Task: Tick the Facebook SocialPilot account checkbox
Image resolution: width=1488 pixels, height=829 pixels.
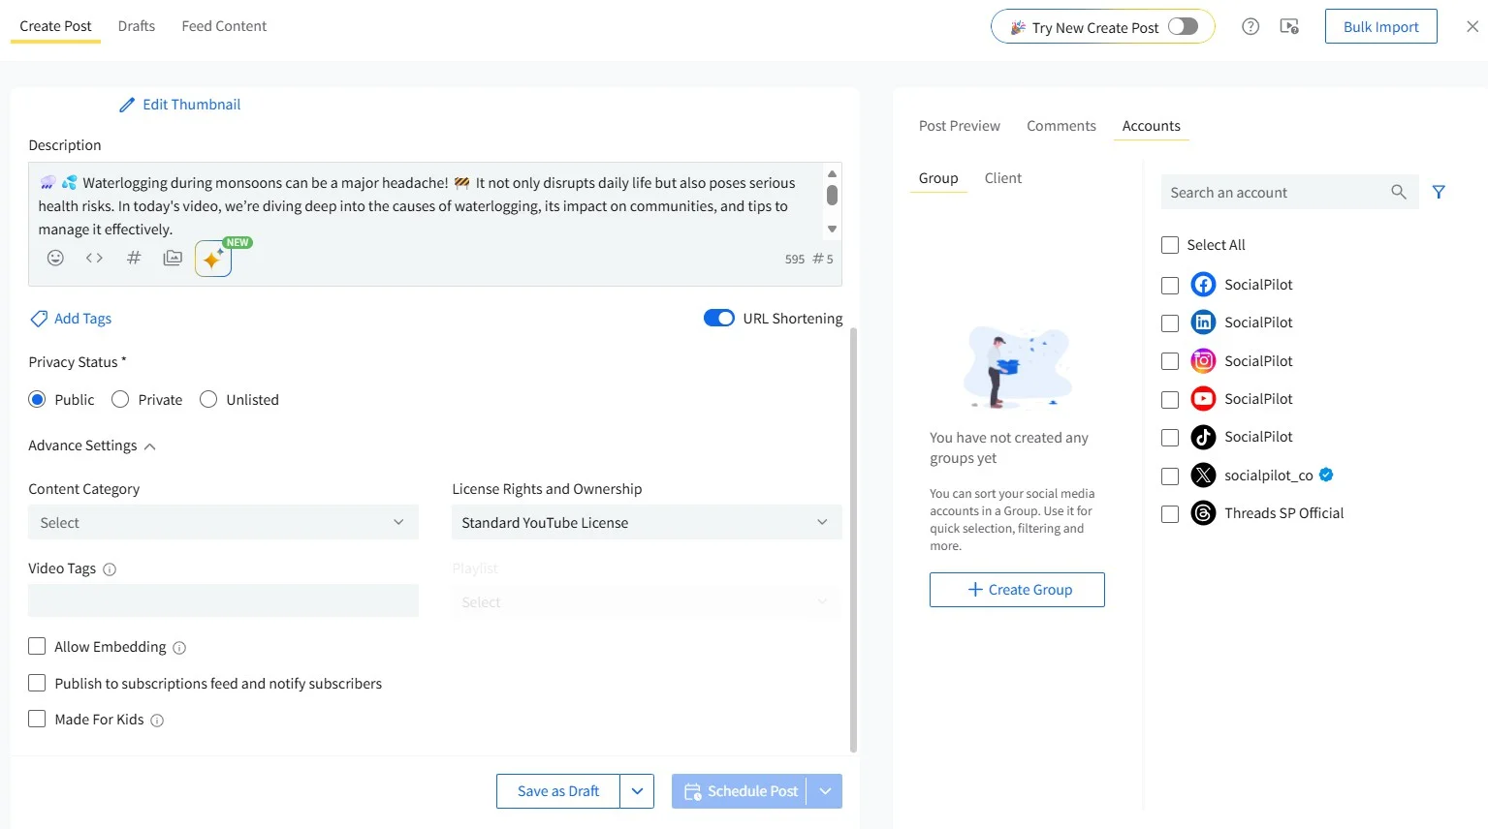Action: (1170, 285)
